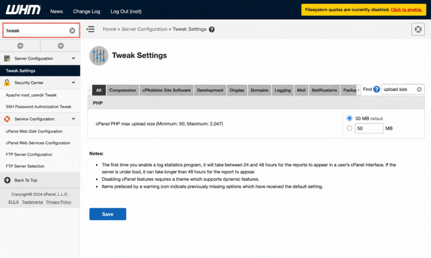Go to Home in the breadcrumb
Image resolution: width=431 pixels, height=258 pixels.
click(109, 29)
